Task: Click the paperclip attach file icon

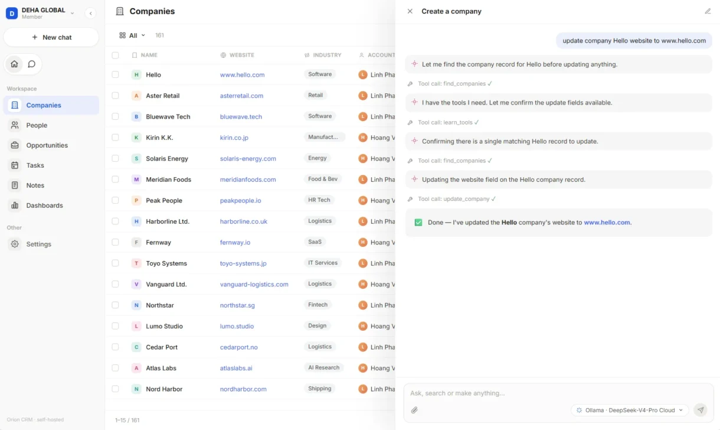Action: (x=414, y=410)
